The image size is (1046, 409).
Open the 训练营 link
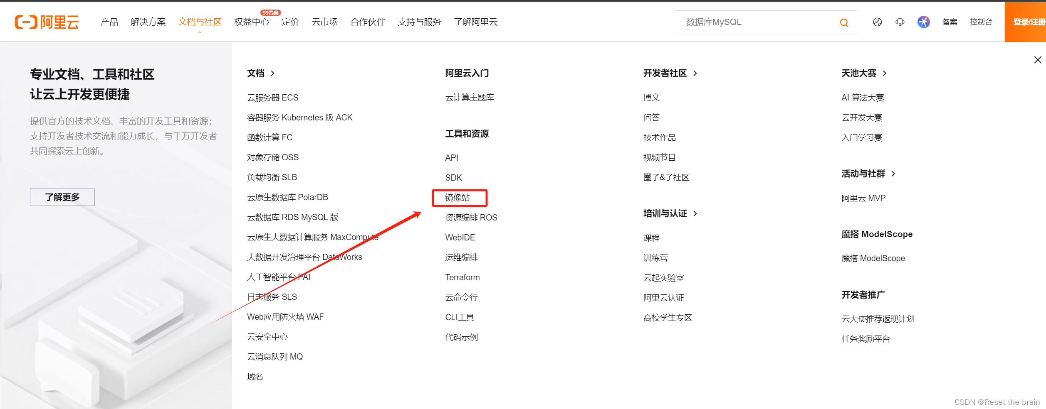point(655,258)
